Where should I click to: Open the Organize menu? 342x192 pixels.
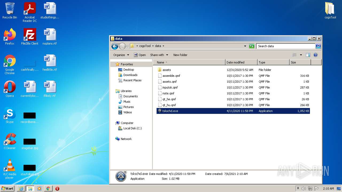(121, 55)
